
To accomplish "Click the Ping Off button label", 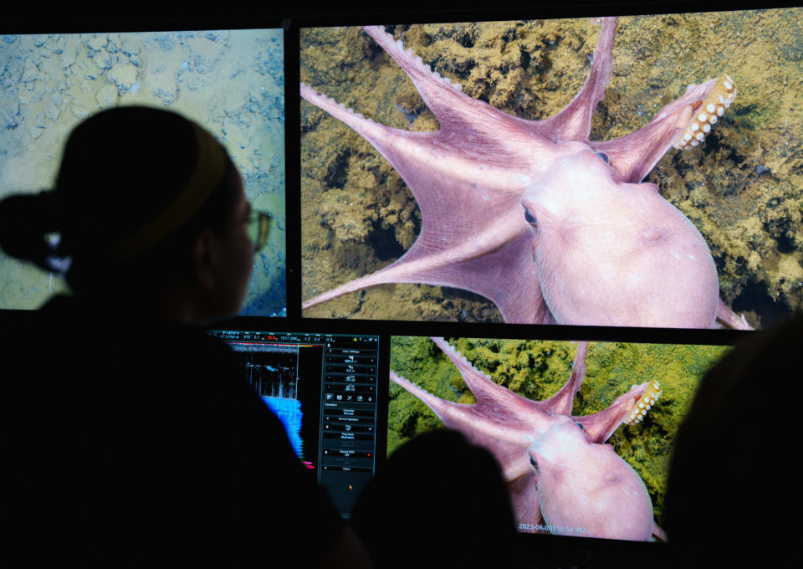I will coord(350,428).
